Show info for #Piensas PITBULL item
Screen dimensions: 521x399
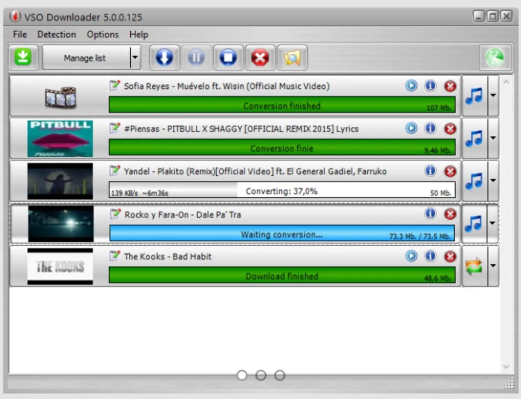[x=430, y=128]
